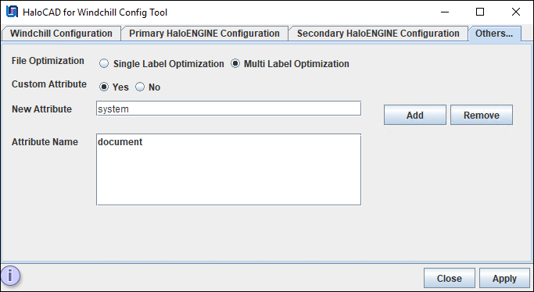Click empty area of Attribute Name list box
The height and width of the screenshot is (292, 534).
tap(228, 176)
